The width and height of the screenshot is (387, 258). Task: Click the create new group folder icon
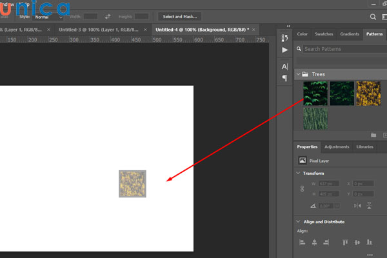pos(373,135)
